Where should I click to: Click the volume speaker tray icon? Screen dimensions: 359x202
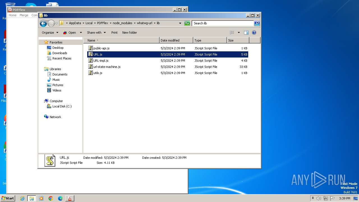coord(319,198)
